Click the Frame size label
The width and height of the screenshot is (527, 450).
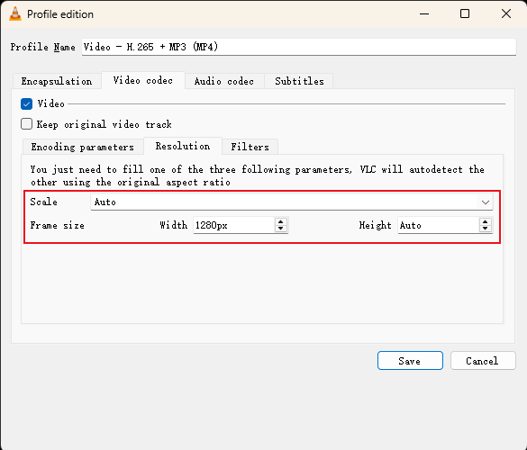click(57, 225)
